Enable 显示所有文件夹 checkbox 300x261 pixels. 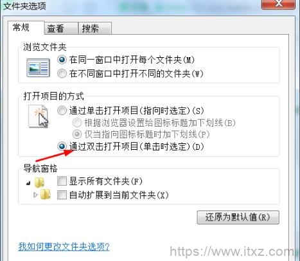tap(62, 181)
